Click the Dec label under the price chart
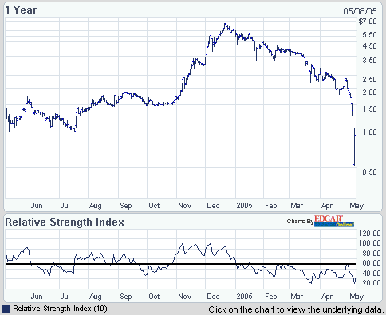Viewport: 386px width, 315px height. coord(213,206)
